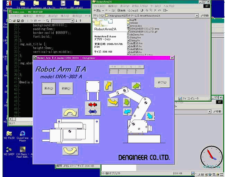Click Save icon in WZ Editor toolbar
Viewport: 227px width, 177px height.
(18, 21)
